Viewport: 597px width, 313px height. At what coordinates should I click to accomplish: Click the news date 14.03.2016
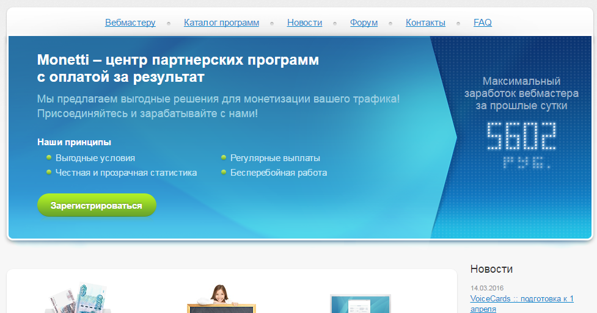(487, 288)
